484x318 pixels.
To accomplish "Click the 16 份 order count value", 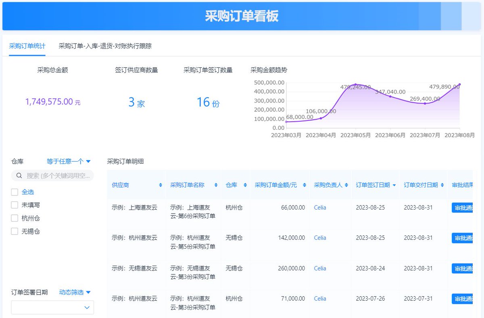I will 208,102.
